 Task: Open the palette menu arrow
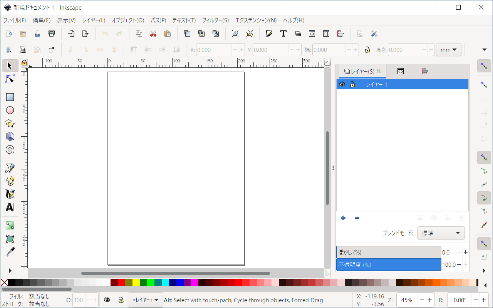[485, 285]
